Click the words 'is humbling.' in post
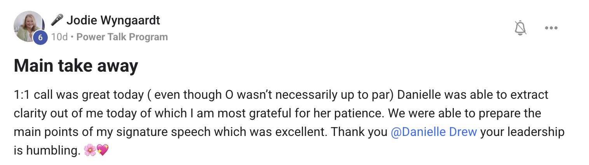 [x=47, y=150]
